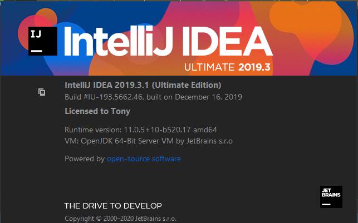Image resolution: width=358 pixels, height=223 pixels.
Task: Click the copy-to-clipboard icon beside build info
Action: [x=42, y=92]
